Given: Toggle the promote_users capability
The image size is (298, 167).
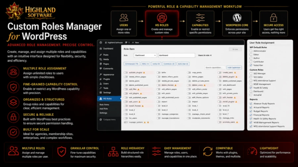Looking at the screenshot, I should [220, 122].
